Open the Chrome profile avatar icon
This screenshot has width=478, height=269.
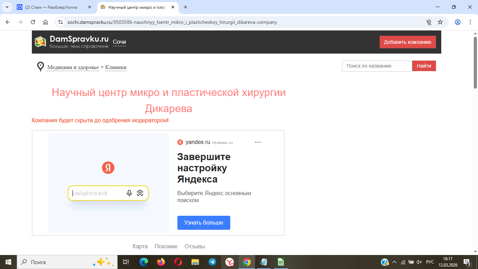(x=458, y=22)
